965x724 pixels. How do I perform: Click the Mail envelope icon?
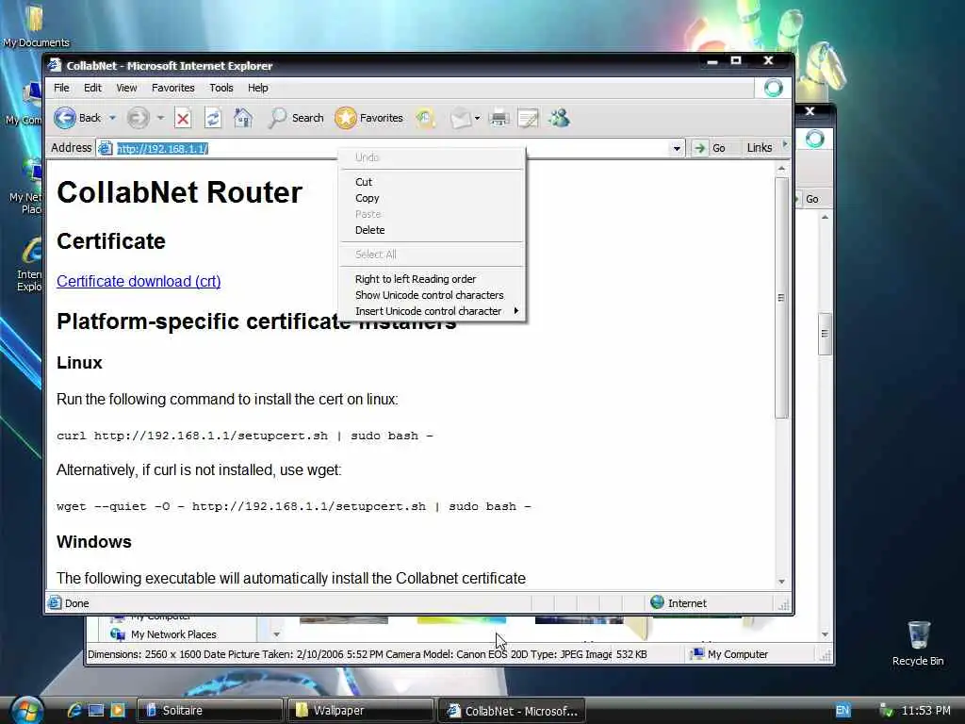(x=460, y=118)
